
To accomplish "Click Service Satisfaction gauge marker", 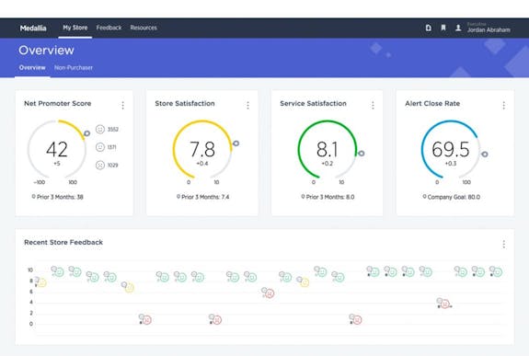I will pyautogui.click(x=361, y=154).
